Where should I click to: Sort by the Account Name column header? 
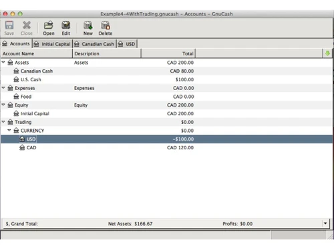pyautogui.click(x=37, y=53)
